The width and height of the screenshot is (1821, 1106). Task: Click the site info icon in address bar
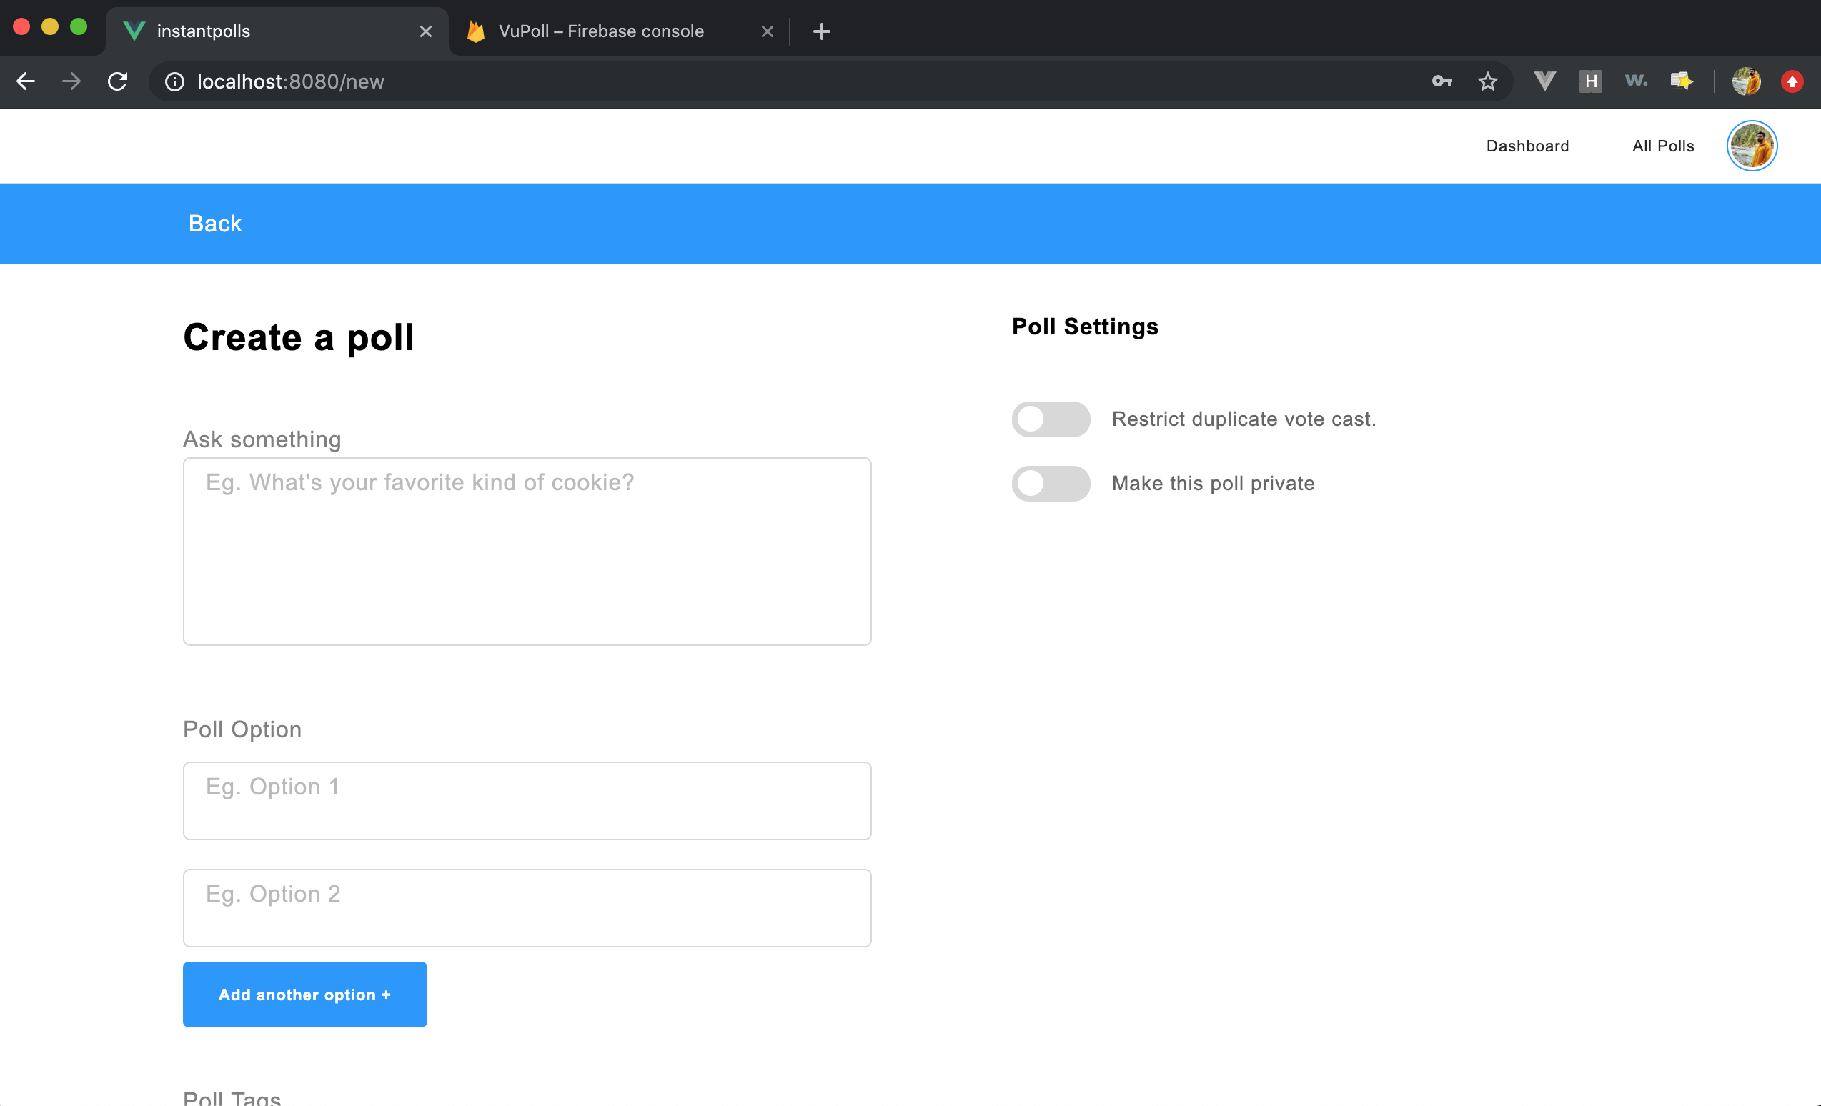point(174,81)
